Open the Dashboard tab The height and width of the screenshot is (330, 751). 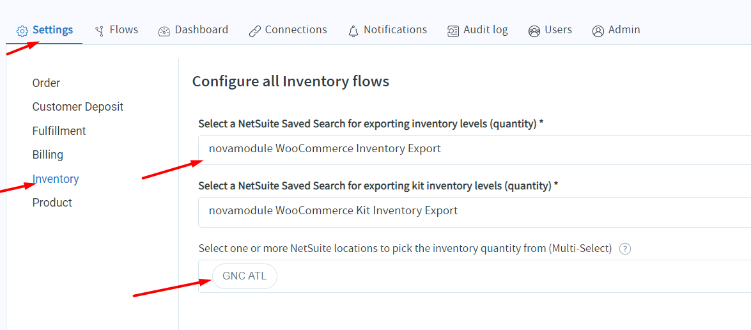tap(201, 30)
